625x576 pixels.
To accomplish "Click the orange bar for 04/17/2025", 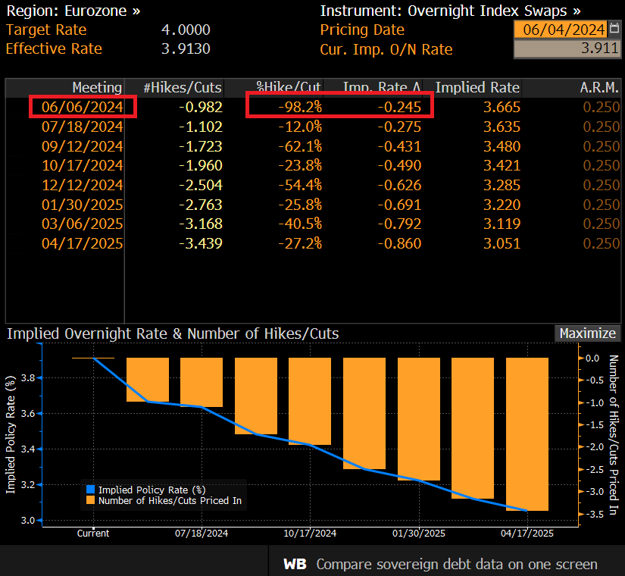I will 527,434.
